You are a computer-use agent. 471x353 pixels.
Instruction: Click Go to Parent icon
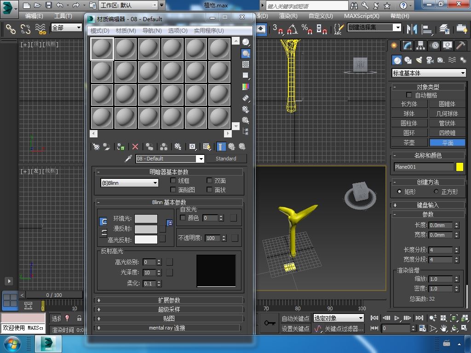tap(232, 147)
